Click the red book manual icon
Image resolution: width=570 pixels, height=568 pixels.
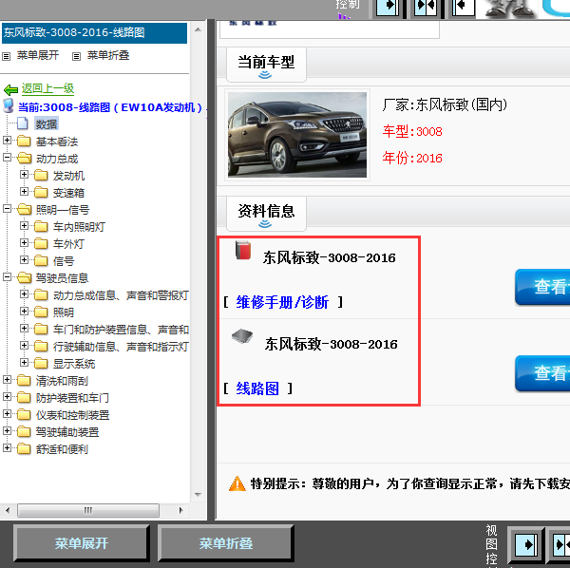click(x=243, y=250)
